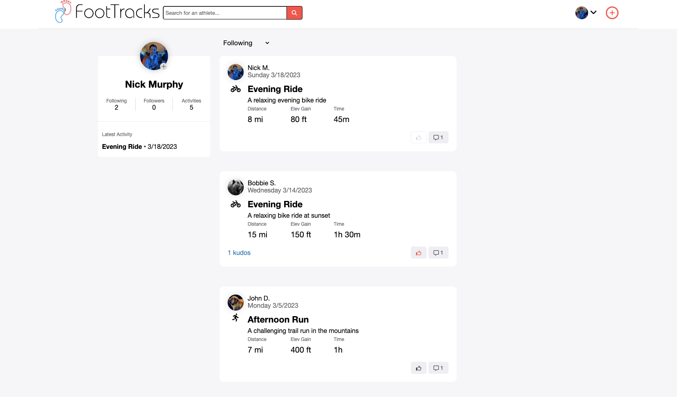Toggle kudos on Nick M.'s Evening Ride

tap(419, 137)
